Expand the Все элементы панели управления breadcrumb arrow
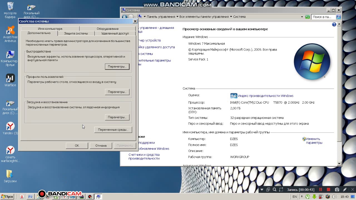 pyautogui.click(x=231, y=17)
